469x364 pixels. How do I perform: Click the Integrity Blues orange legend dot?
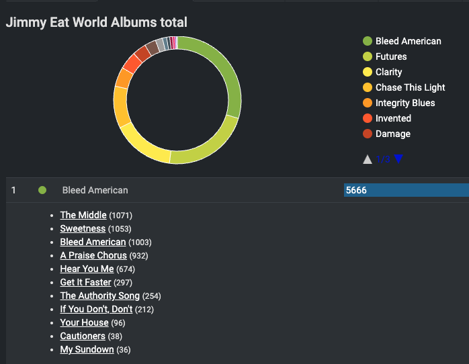368,103
